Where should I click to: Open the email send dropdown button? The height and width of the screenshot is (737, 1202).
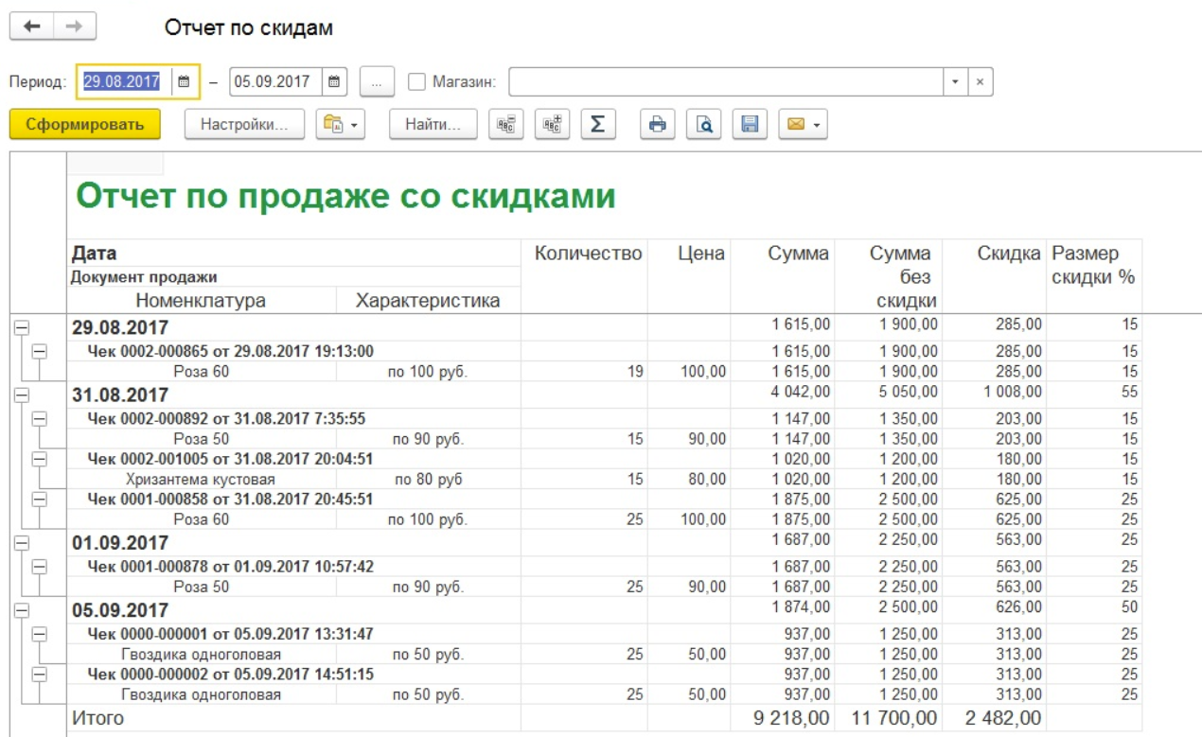tap(803, 124)
